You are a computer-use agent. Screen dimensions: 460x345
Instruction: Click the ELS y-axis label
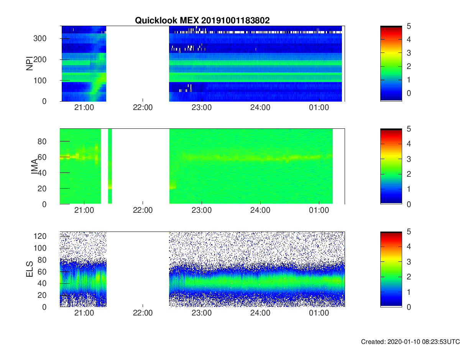pyautogui.click(x=29, y=269)
